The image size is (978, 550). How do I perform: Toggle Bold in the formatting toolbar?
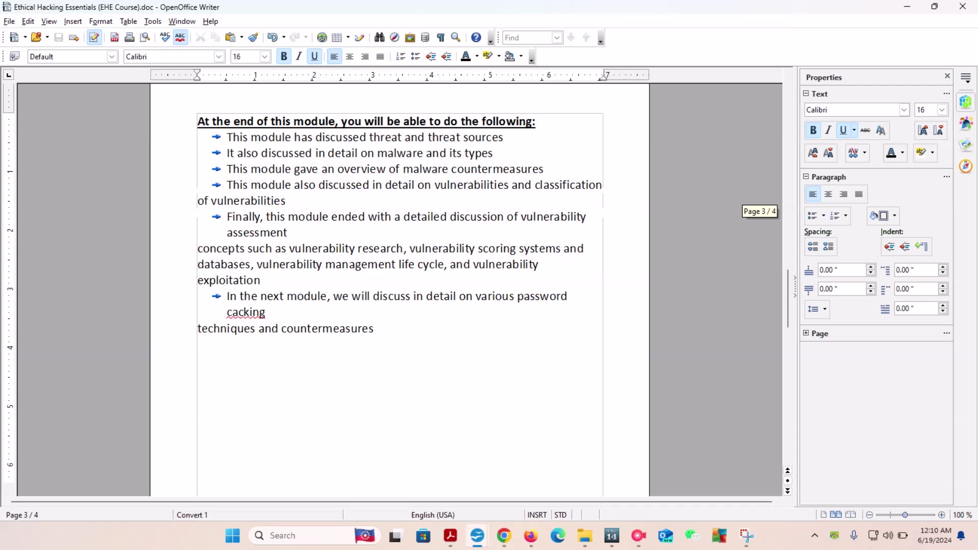(284, 57)
